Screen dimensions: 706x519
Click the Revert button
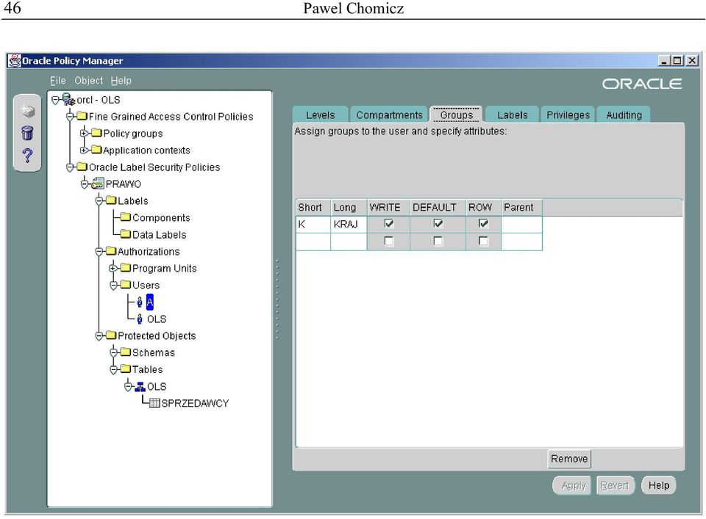[x=615, y=485]
